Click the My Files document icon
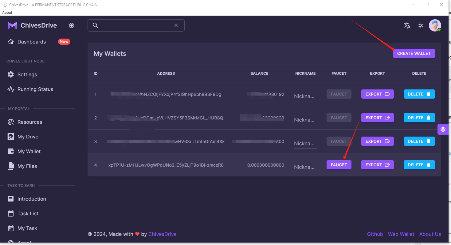 11,166
